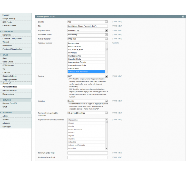
Task: Select Afghanistan in Specific Countries
Action: (x=86, y=120)
